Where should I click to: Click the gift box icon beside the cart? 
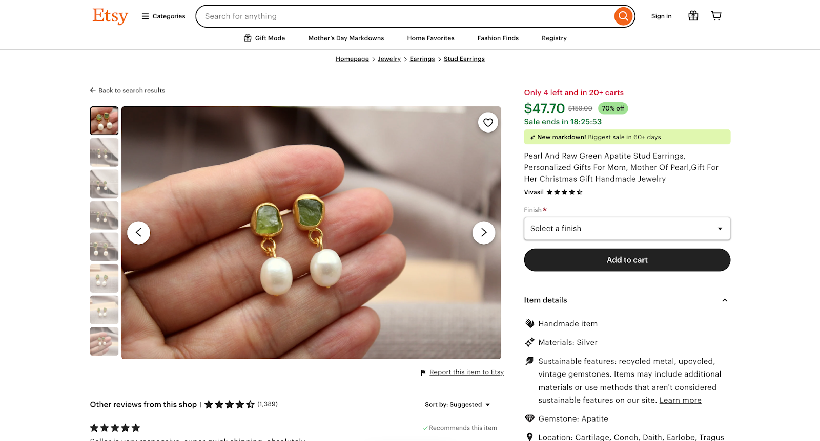(693, 15)
